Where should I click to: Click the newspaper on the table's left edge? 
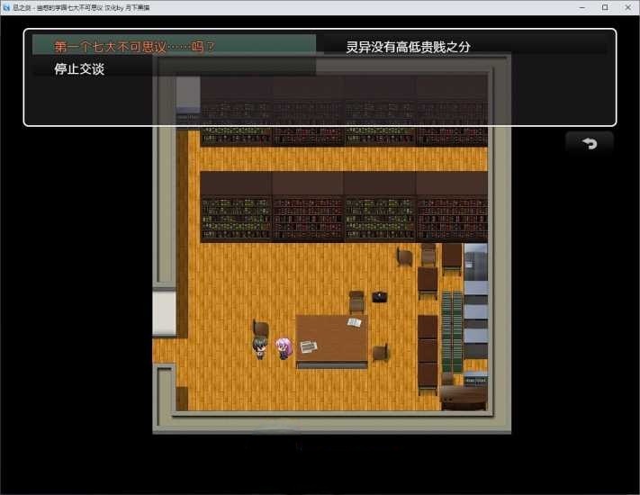click(x=309, y=346)
